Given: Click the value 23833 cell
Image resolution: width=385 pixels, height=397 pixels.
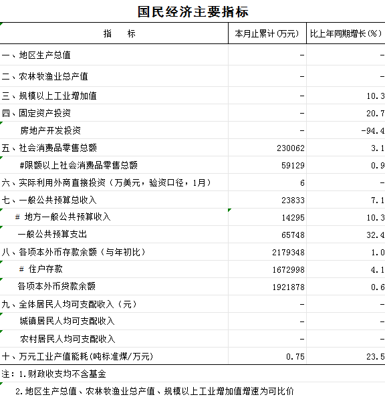Looking at the screenshot, I should 267,200.
